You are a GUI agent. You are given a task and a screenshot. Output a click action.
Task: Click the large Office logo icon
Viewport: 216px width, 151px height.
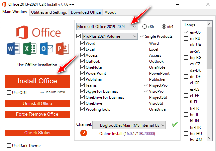(23, 33)
